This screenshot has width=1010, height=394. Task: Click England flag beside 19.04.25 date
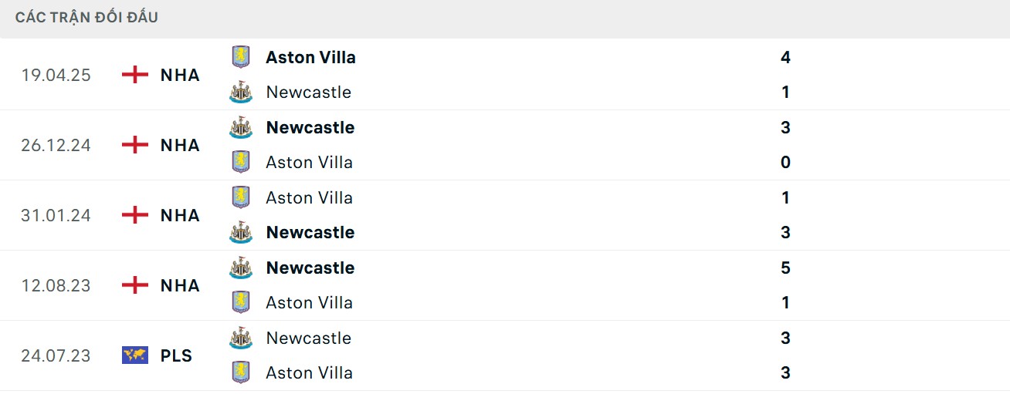tap(135, 75)
